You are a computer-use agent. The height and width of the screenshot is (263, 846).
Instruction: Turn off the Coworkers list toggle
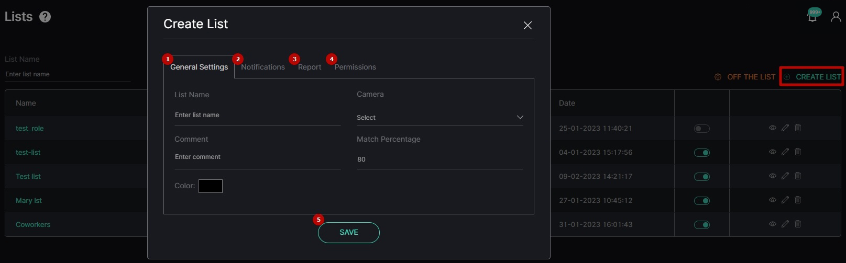702,225
